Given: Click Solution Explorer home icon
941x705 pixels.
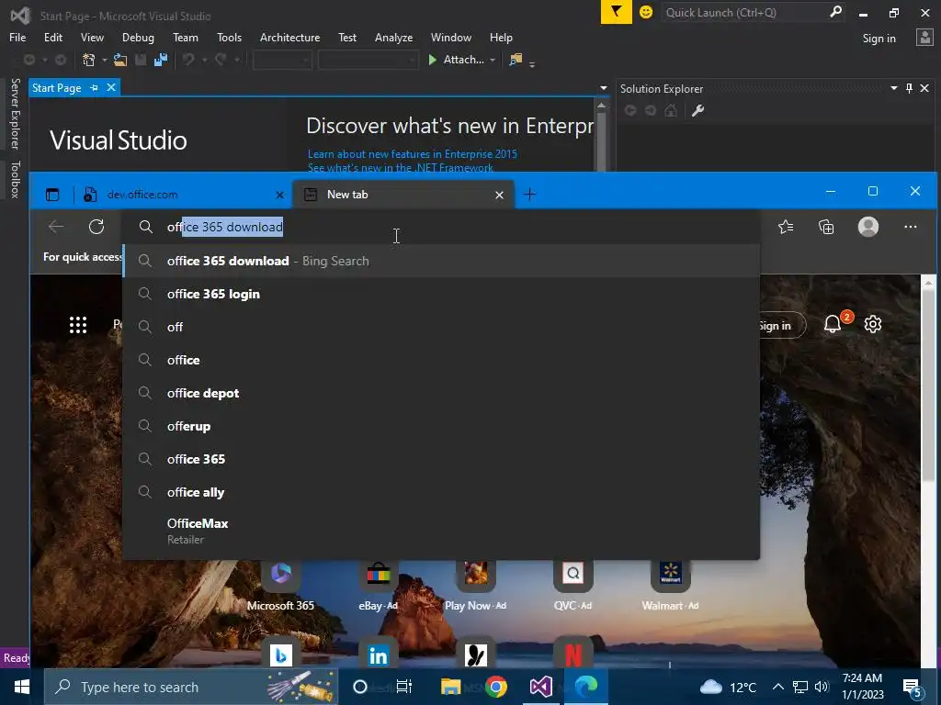Looking at the screenshot, I should (x=671, y=110).
